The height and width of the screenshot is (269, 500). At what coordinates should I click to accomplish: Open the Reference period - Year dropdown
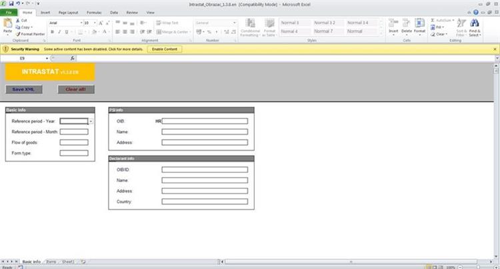[91, 122]
